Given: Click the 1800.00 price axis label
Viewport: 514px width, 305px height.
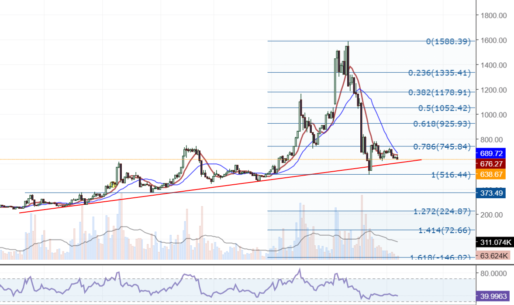Looking at the screenshot, I should click(x=493, y=16).
